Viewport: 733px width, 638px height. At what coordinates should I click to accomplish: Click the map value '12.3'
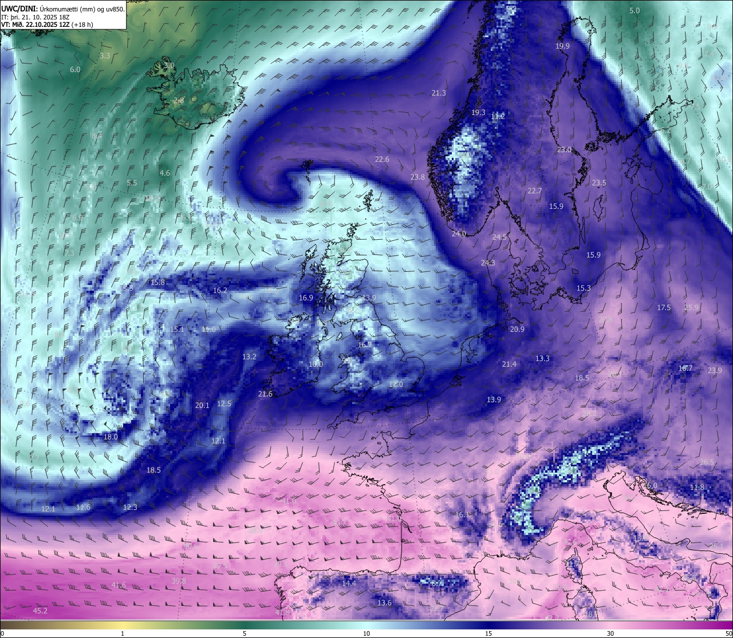[130, 507]
